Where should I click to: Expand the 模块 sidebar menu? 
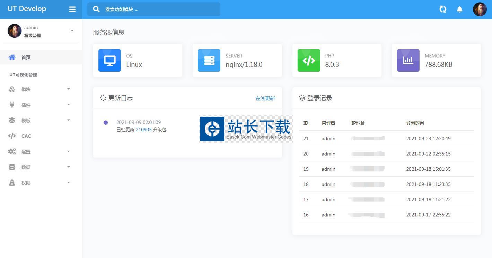[26, 89]
